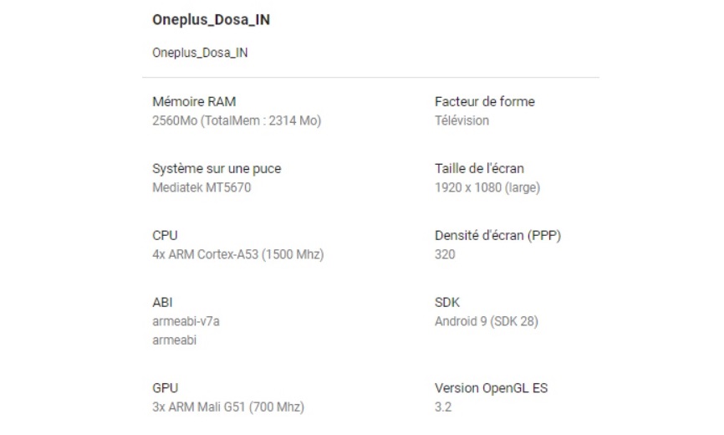This screenshot has width=724, height=435.
Task: Select the Taille de l'écran label
Action: coord(480,168)
